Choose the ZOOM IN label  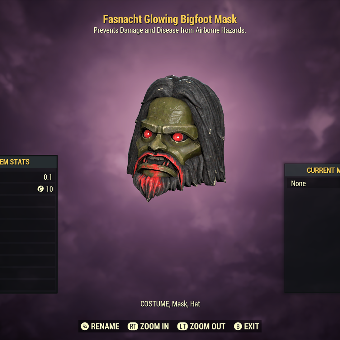[x=154, y=327]
